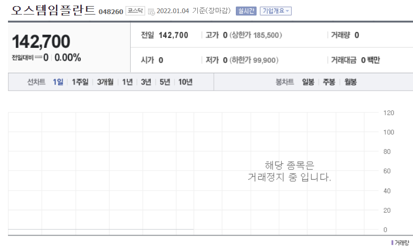Click the calendar icon beside 2022.01.04

[x=151, y=12]
